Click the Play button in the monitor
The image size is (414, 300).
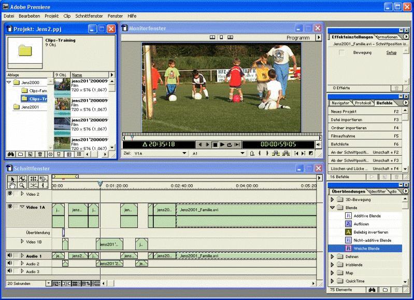click(222, 145)
